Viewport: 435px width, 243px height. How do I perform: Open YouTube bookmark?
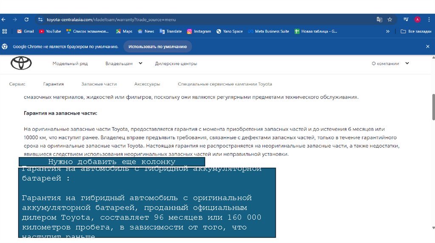[50, 31]
